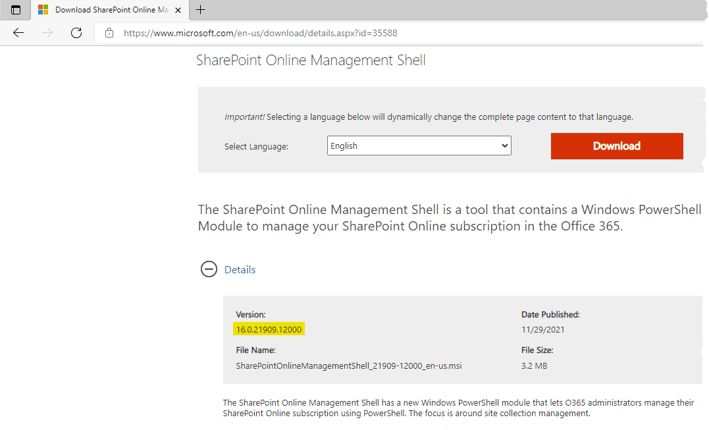709x430 pixels.
Task: Click the Version label
Action: coord(251,314)
